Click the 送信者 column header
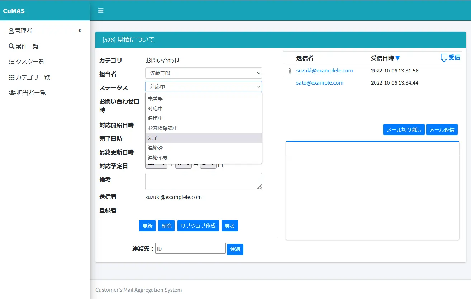Viewport: 471px width, 299px height. pyautogui.click(x=305, y=58)
